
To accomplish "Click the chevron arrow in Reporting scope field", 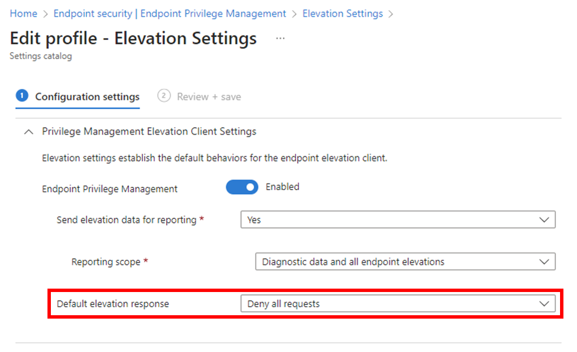I will [x=544, y=261].
